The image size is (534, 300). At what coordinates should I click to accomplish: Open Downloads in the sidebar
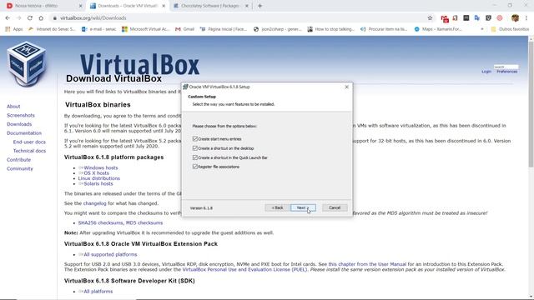(19, 124)
